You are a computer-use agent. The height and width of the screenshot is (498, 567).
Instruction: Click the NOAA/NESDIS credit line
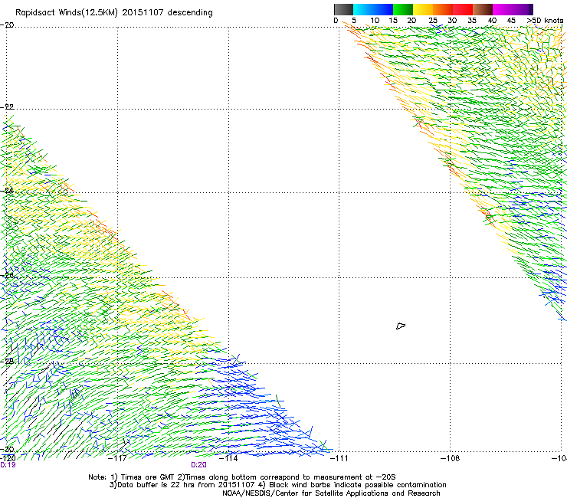pyautogui.click(x=331, y=493)
